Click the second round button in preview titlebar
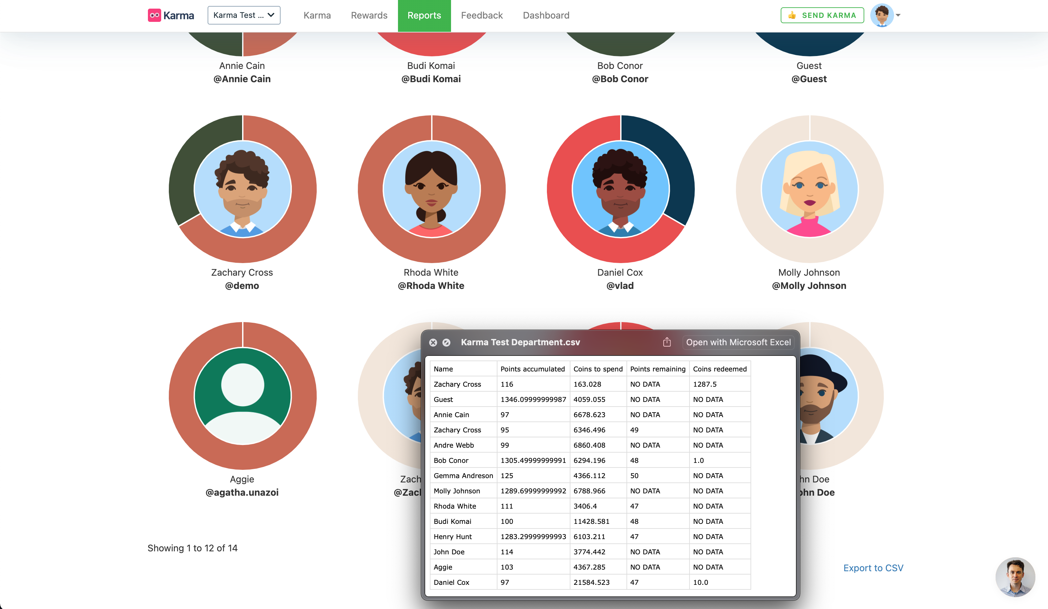The image size is (1048, 609). pyautogui.click(x=446, y=342)
